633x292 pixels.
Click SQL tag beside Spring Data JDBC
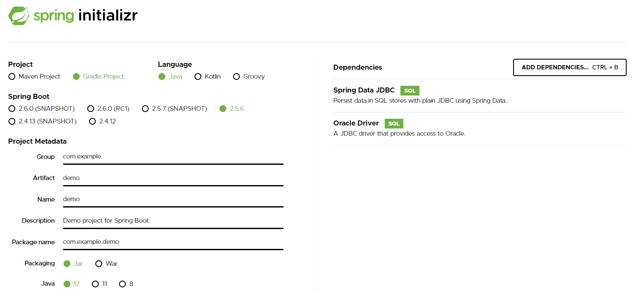click(x=410, y=90)
